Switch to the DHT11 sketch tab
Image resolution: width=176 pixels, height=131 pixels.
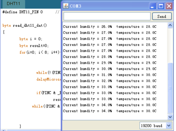(x=14, y=4)
